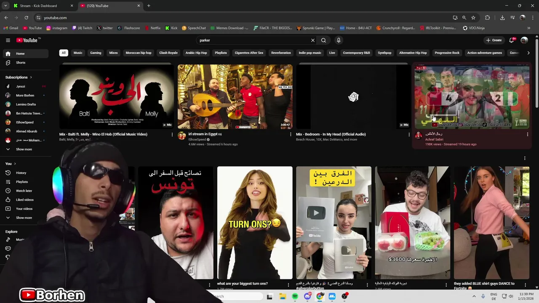539x303 pixels.
Task: Open the notifications bell
Action: point(512,40)
